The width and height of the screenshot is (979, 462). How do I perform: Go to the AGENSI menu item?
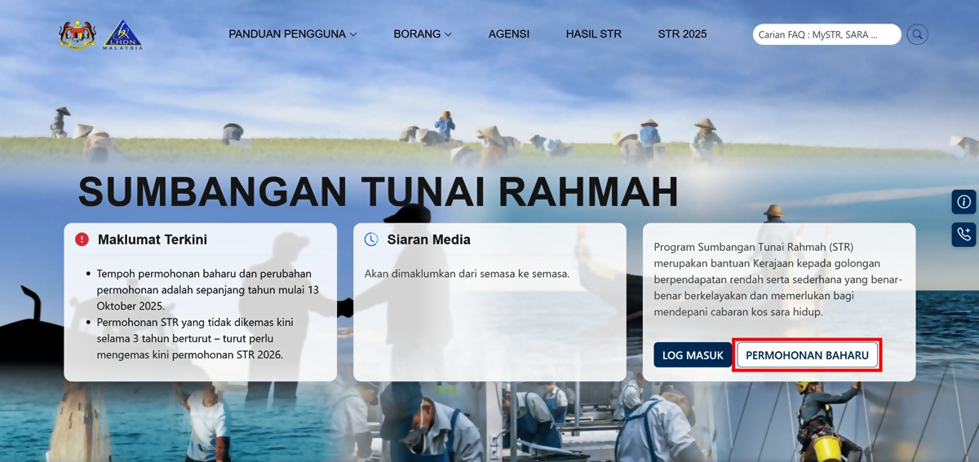point(508,34)
